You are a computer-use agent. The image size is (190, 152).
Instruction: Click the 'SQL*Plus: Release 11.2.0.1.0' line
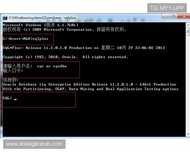47,48
